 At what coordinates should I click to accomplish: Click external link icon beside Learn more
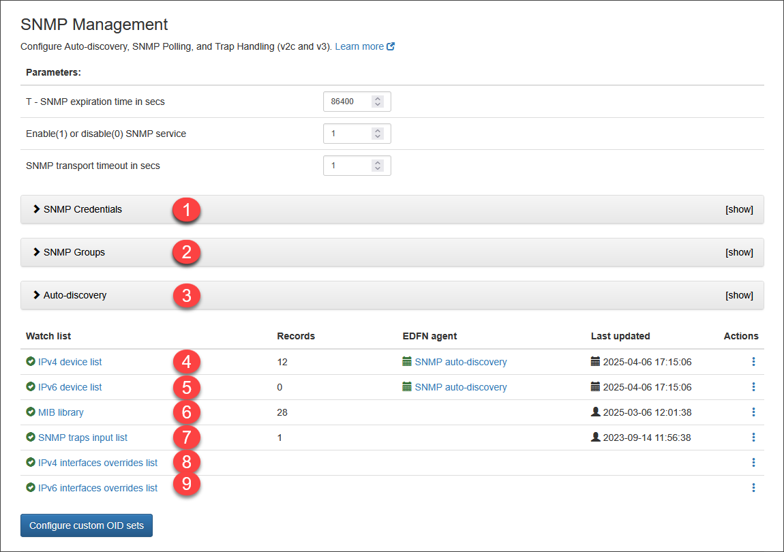coord(391,47)
